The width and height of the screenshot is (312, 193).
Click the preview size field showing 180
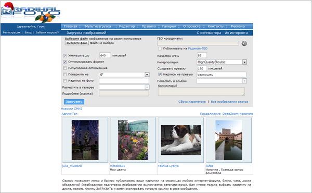tap(202, 68)
